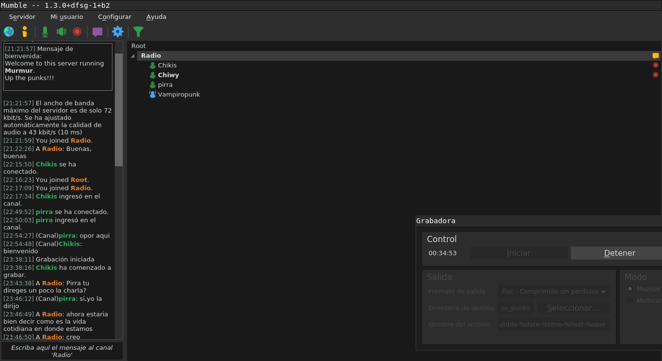This screenshot has width=662, height=361.
Task: Click the red record toolbar icon
Action: click(x=77, y=32)
